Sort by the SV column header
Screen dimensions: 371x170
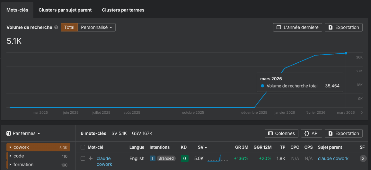203,147
